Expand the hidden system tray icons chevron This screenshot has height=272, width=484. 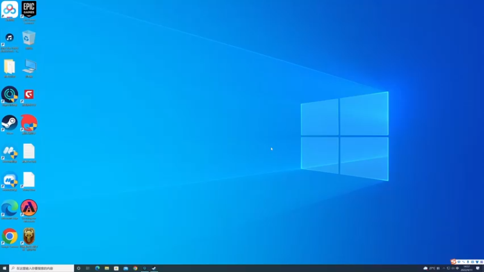click(444, 268)
